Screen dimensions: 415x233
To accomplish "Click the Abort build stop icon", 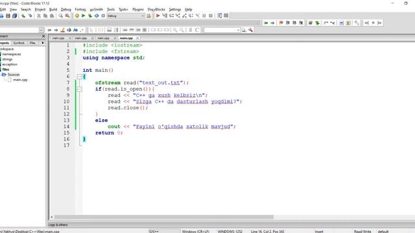I will click(x=103, y=16).
